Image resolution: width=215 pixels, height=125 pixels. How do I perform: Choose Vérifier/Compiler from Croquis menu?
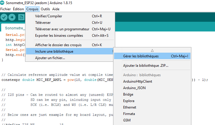pos(70,16)
